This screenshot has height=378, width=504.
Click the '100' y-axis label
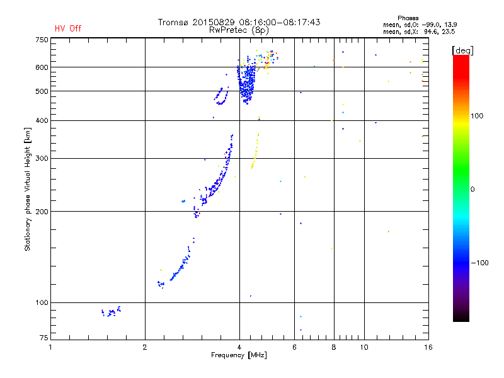(42, 303)
